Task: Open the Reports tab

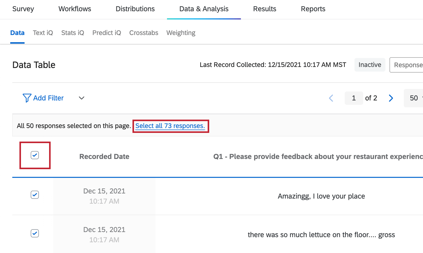Action: point(313,9)
